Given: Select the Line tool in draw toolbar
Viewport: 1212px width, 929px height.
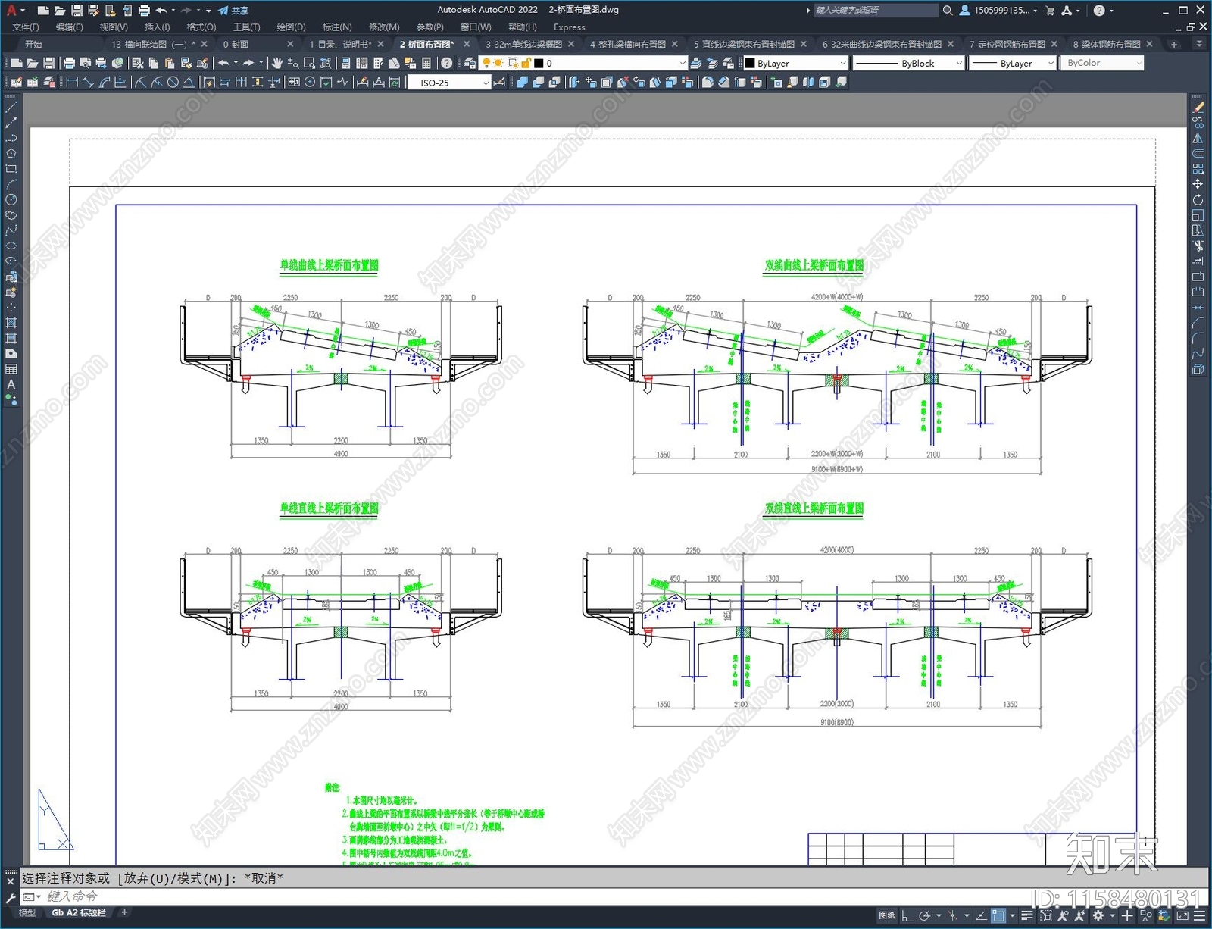Looking at the screenshot, I should pyautogui.click(x=11, y=107).
